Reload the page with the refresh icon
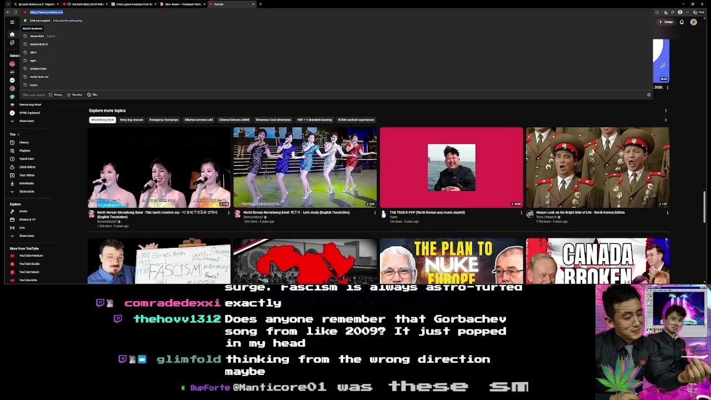 (15, 12)
